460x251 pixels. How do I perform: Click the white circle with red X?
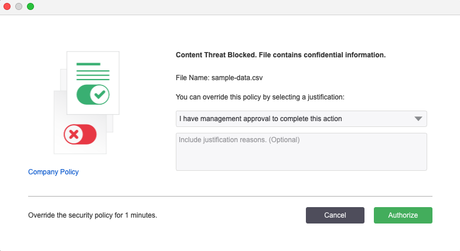(73, 135)
